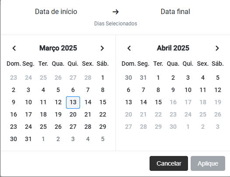Viewport: 230px width, 177px height.
Task: Select the Data de início field
Action: tap(56, 12)
